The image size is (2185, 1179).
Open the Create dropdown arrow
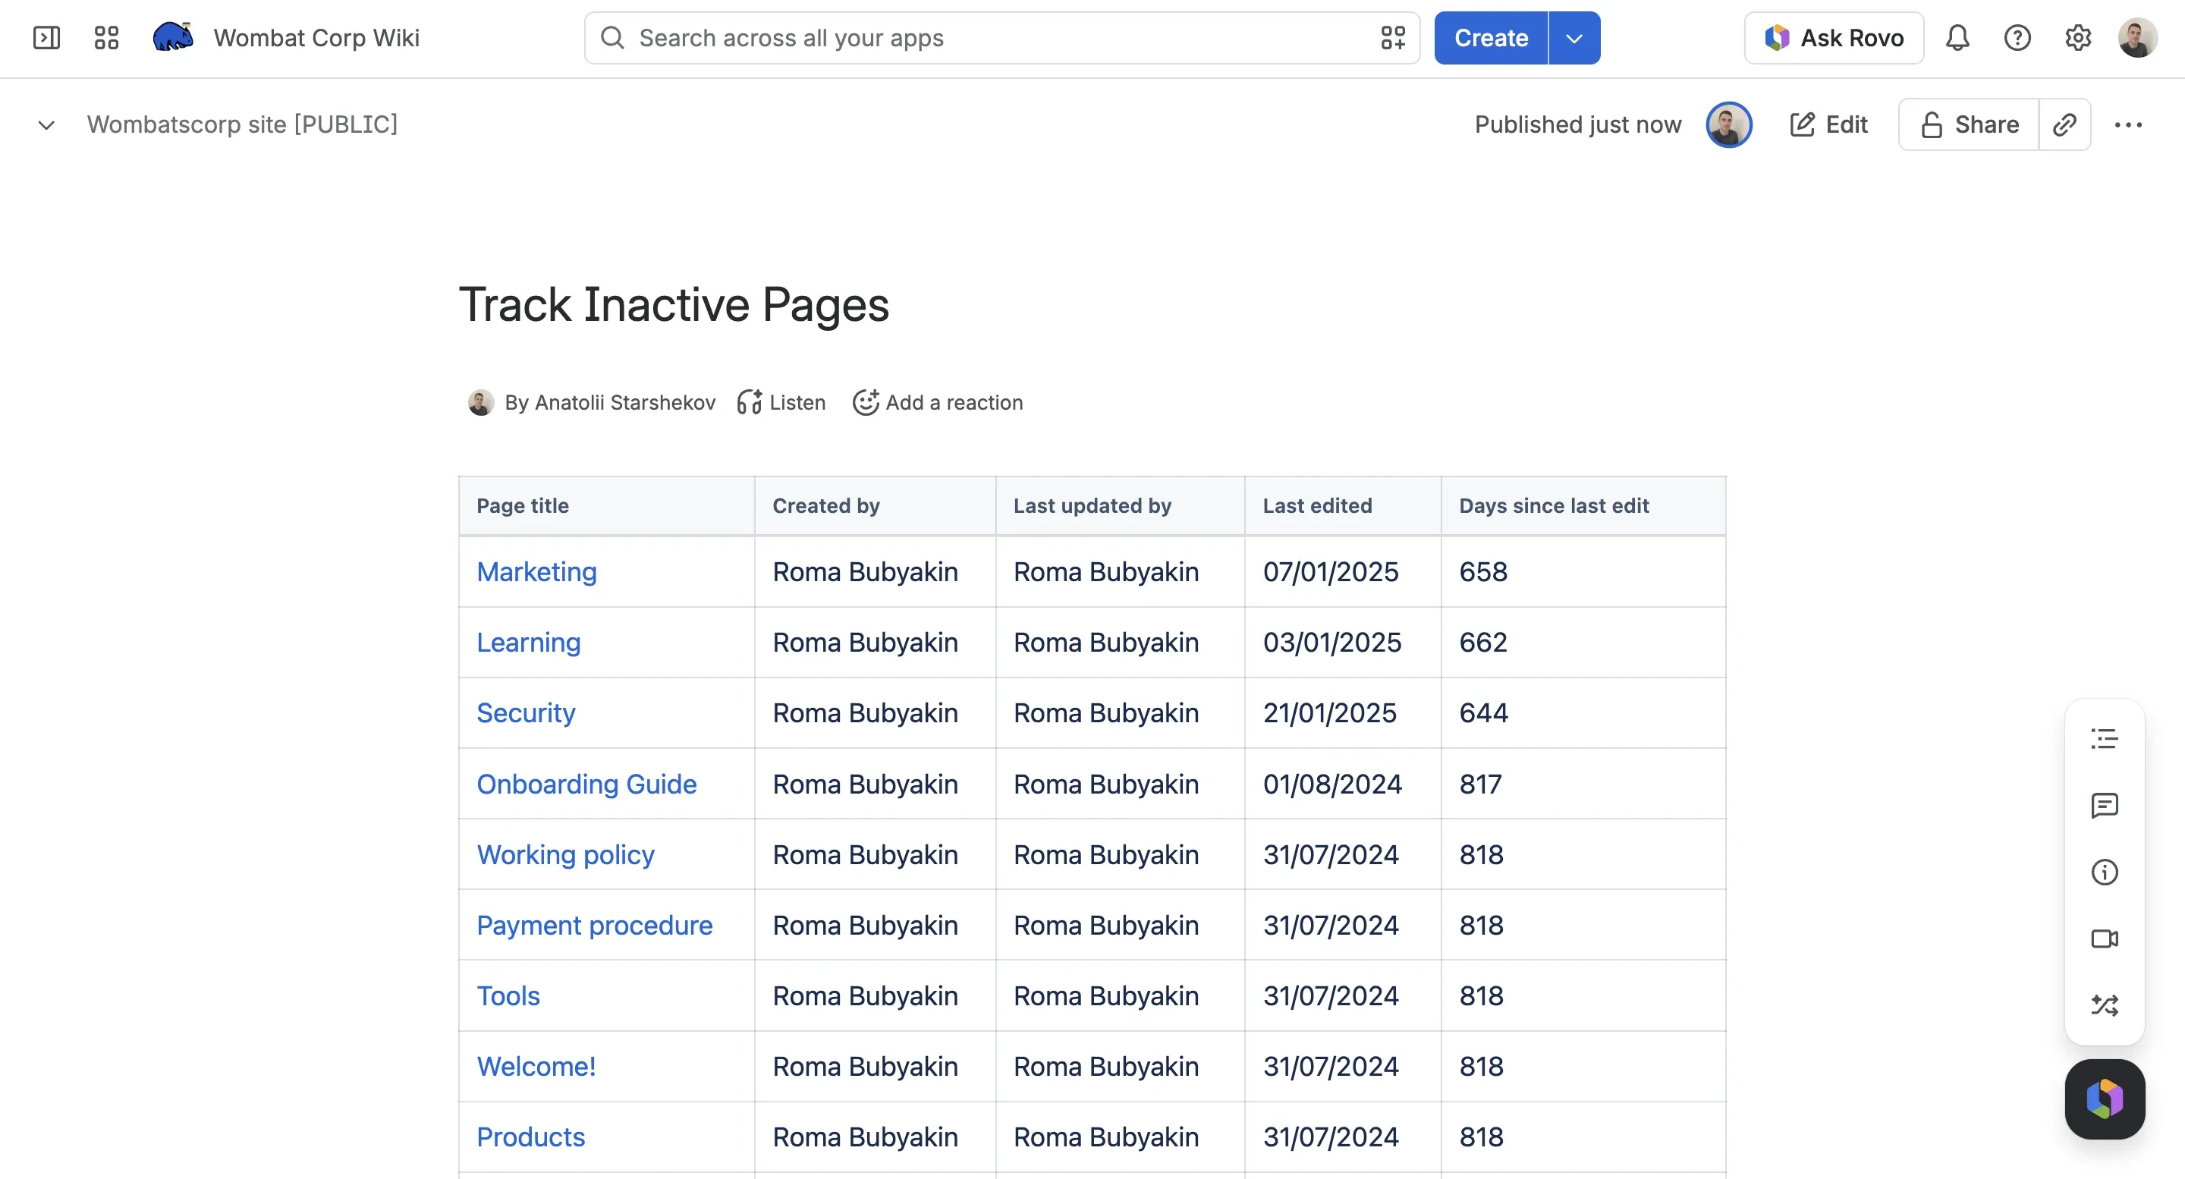1574,37
